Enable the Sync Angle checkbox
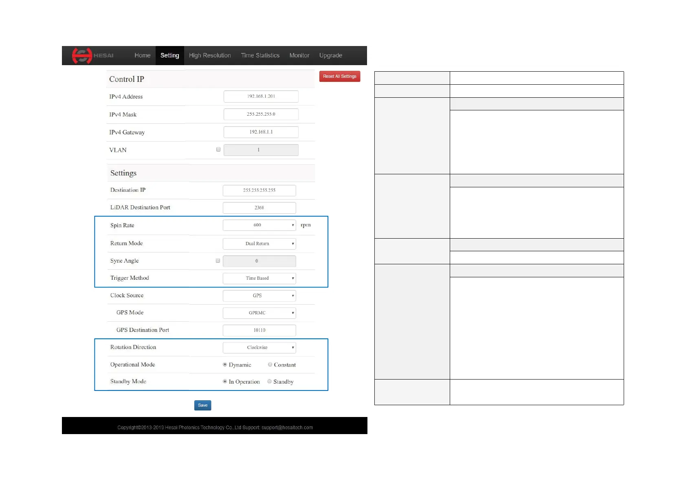The width and height of the screenshot is (686, 485). point(218,261)
